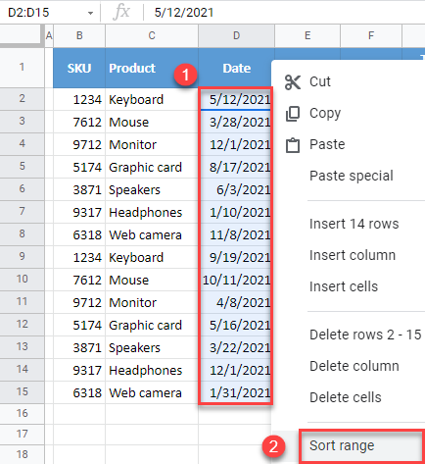Click Mouse cell in row 3
Screen dimensions: 425x464
point(152,122)
